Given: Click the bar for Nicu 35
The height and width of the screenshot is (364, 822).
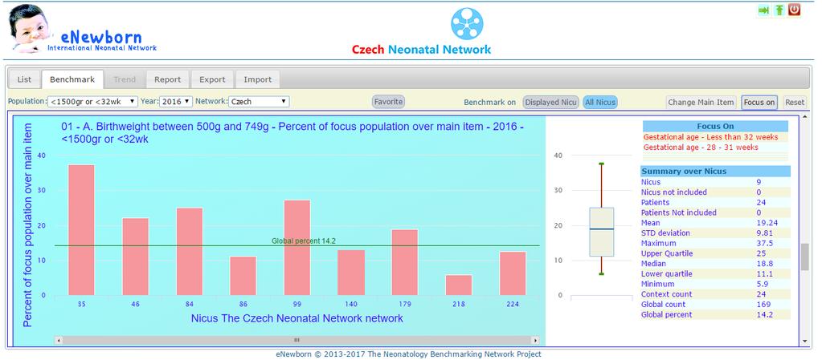Looking at the screenshot, I should [81, 230].
